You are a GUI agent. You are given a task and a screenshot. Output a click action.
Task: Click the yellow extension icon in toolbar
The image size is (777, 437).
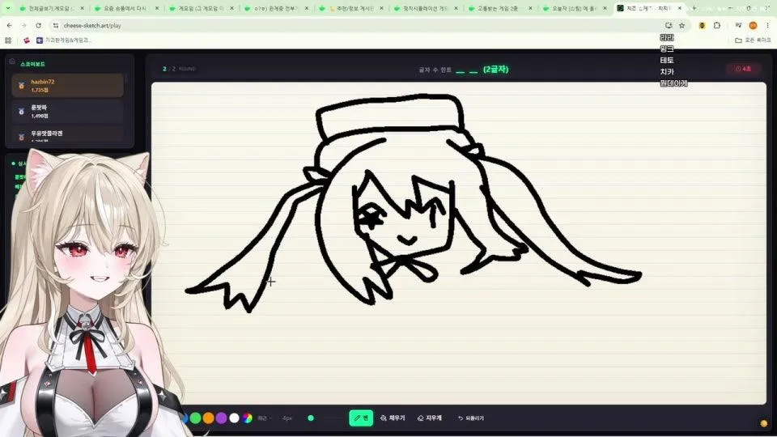[x=702, y=25]
